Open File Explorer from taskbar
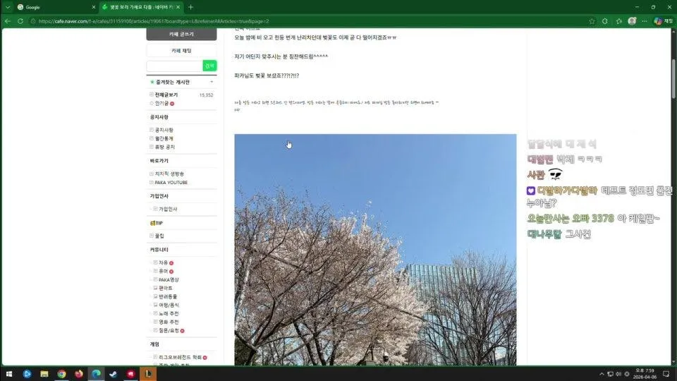 point(44,374)
